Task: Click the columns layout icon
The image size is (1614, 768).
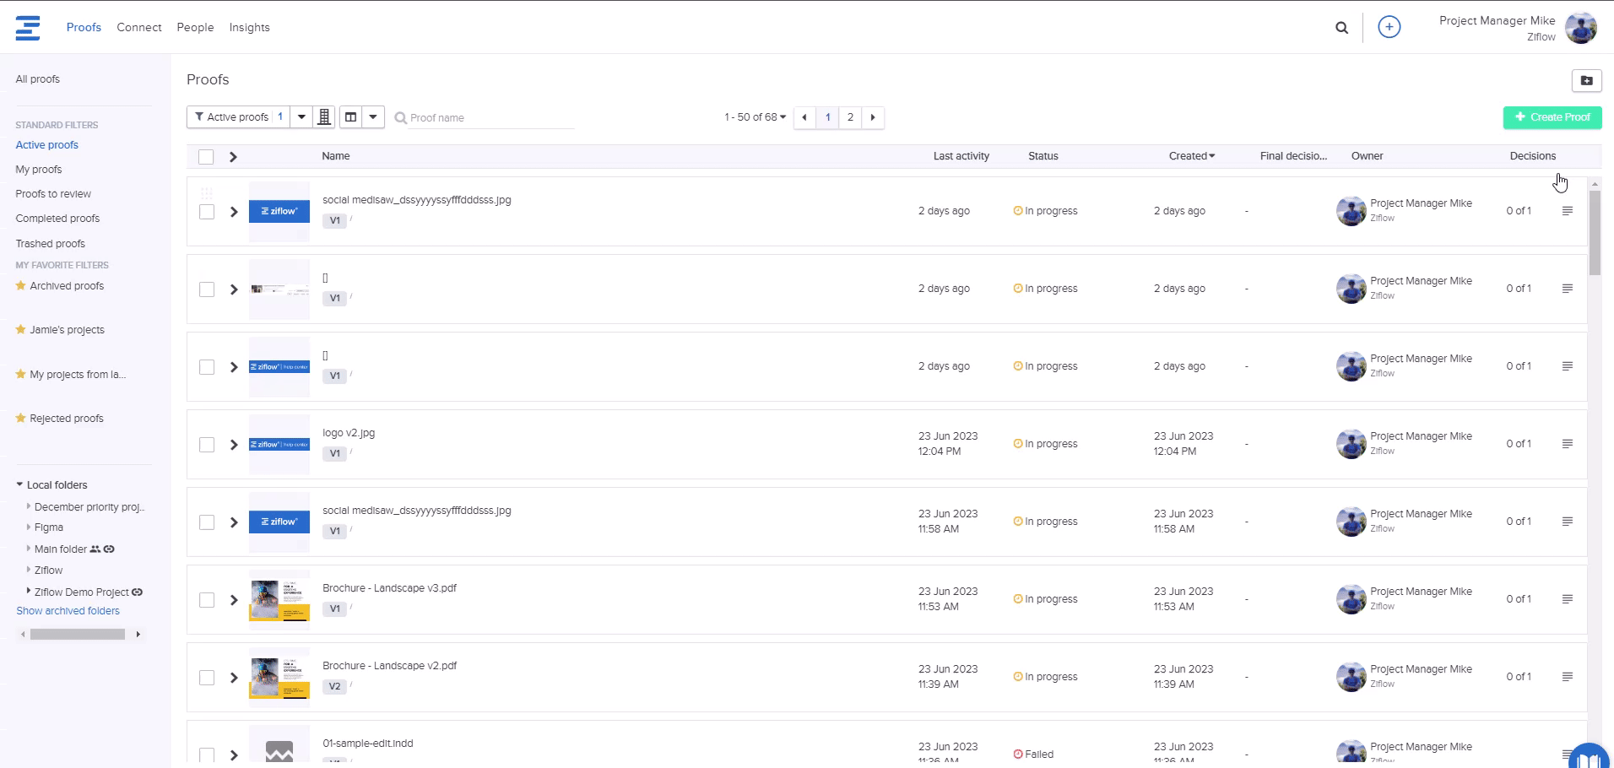Action: click(x=351, y=117)
